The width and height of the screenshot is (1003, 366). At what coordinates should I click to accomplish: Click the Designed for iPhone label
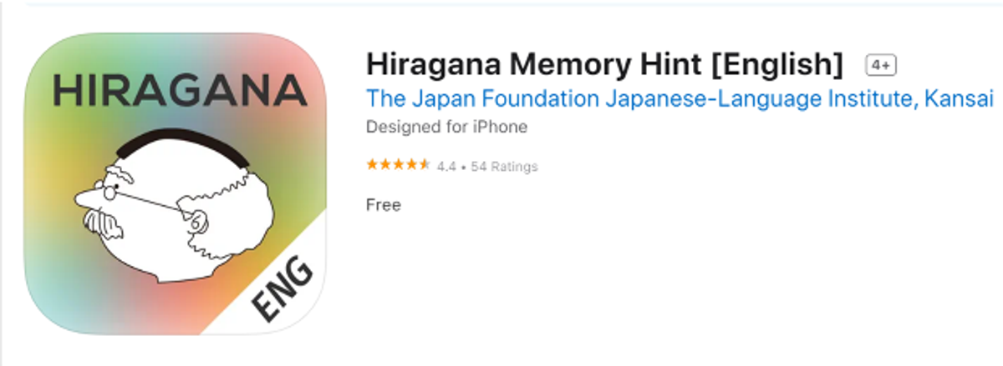click(x=446, y=127)
